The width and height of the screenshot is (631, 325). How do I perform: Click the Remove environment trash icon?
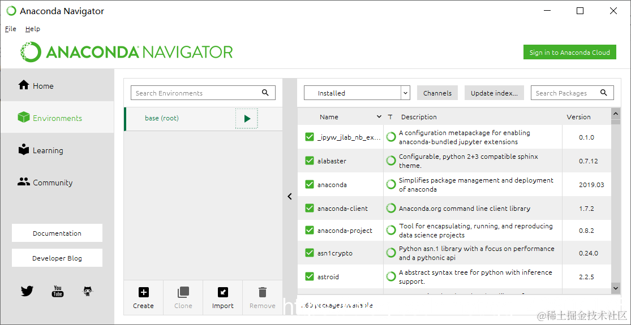coord(263,292)
